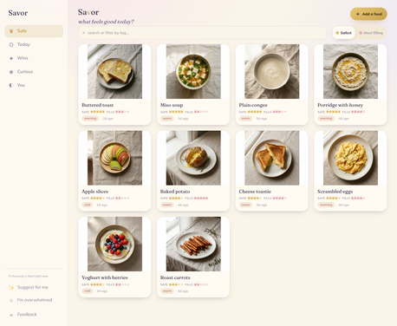Click the Curious star icon
Viewport: 397px width, 326px height.
(x=11, y=72)
